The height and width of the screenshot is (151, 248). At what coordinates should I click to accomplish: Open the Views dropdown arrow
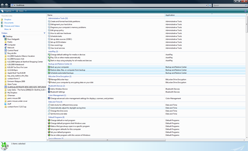26,11
